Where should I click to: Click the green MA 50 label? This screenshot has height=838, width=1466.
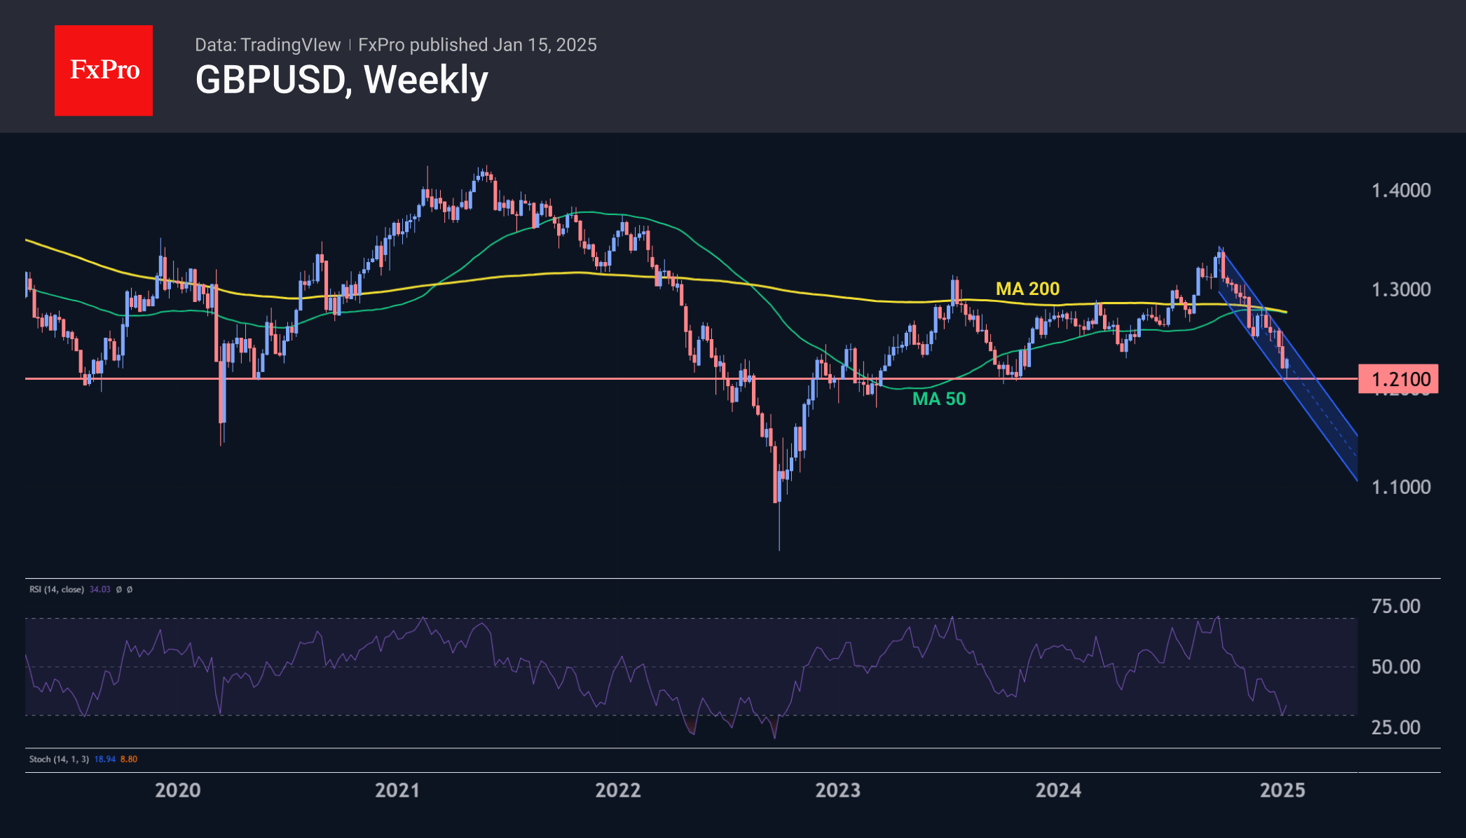pos(938,399)
